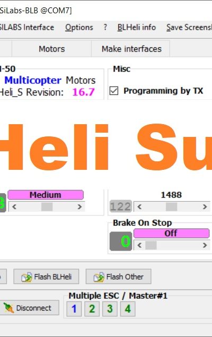Uncheck Programming by TX checkbox
Image resolution: width=212 pixels, height=337 pixels.
[114, 91]
